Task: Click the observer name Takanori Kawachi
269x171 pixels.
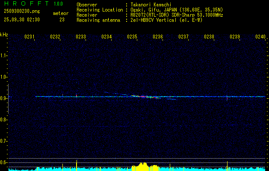Action: (152, 5)
